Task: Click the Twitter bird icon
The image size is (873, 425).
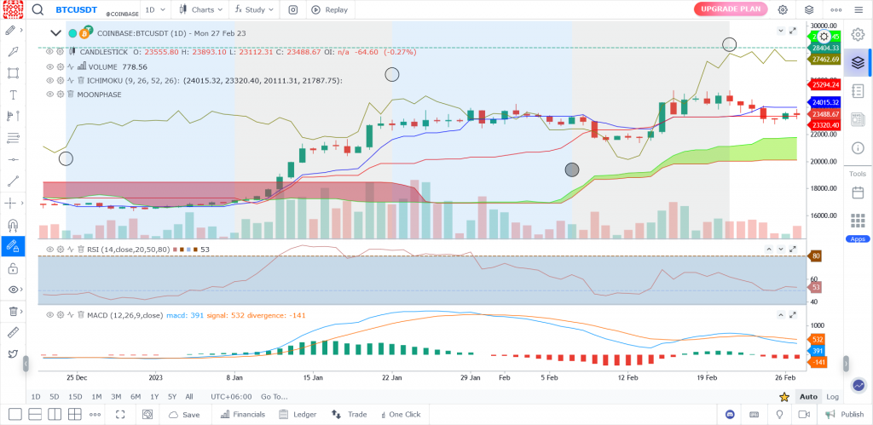Action: click(14, 353)
